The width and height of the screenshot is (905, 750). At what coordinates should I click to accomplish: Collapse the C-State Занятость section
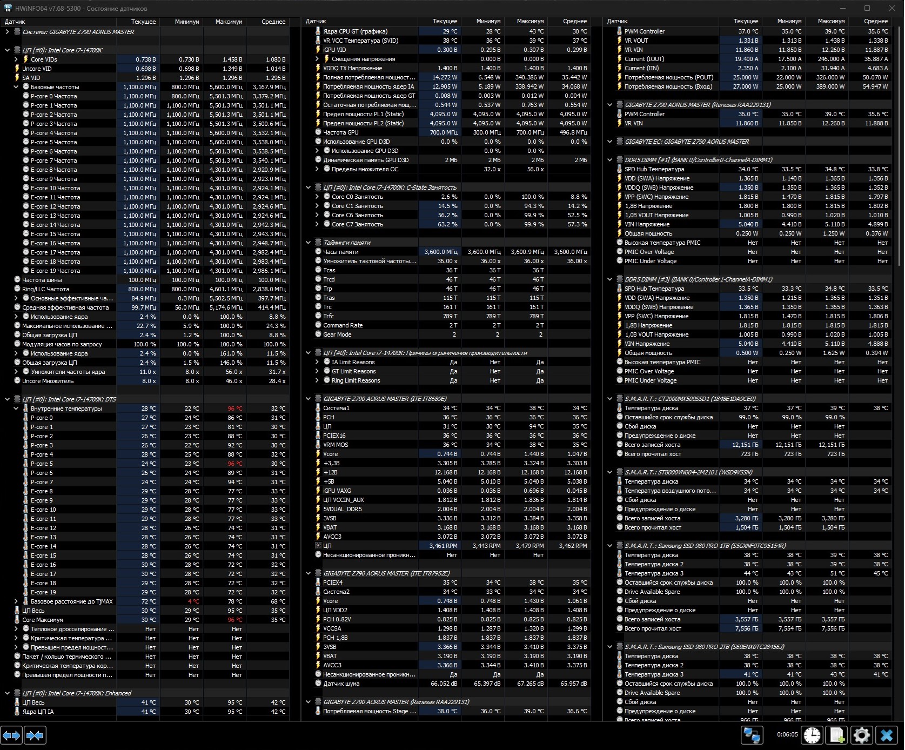[309, 188]
